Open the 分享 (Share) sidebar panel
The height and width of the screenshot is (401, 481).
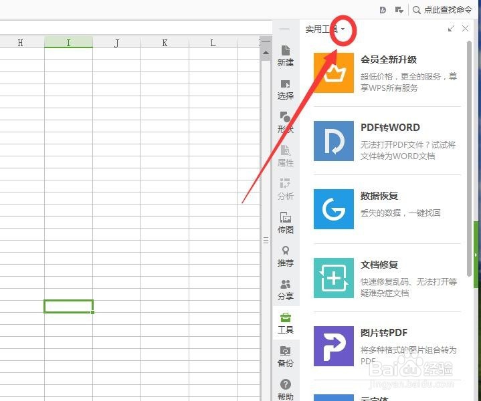(286, 289)
